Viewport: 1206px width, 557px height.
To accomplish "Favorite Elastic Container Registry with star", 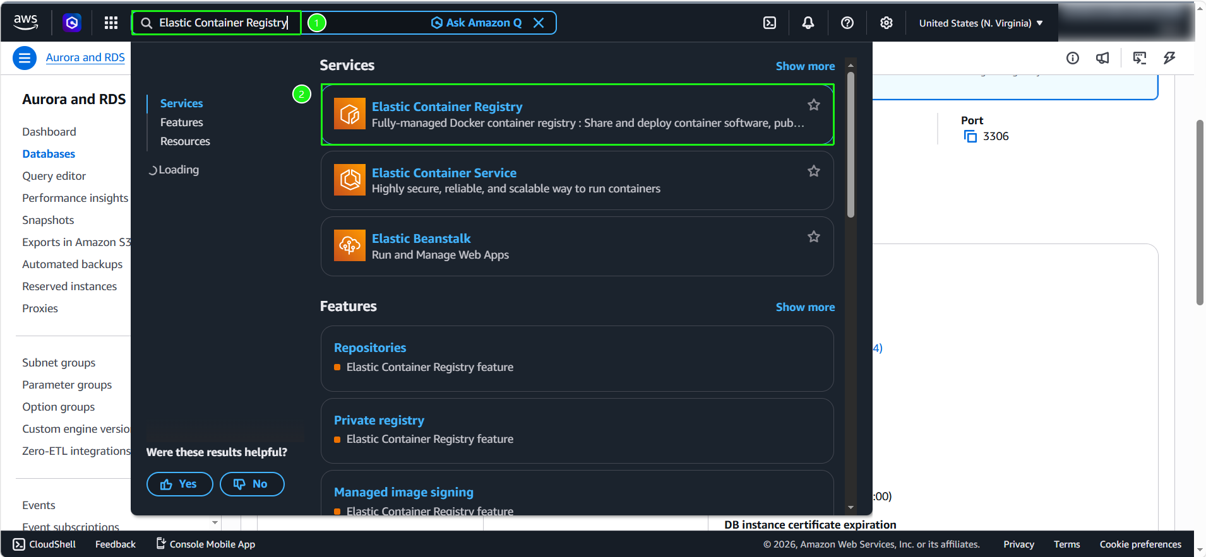I will [x=814, y=105].
